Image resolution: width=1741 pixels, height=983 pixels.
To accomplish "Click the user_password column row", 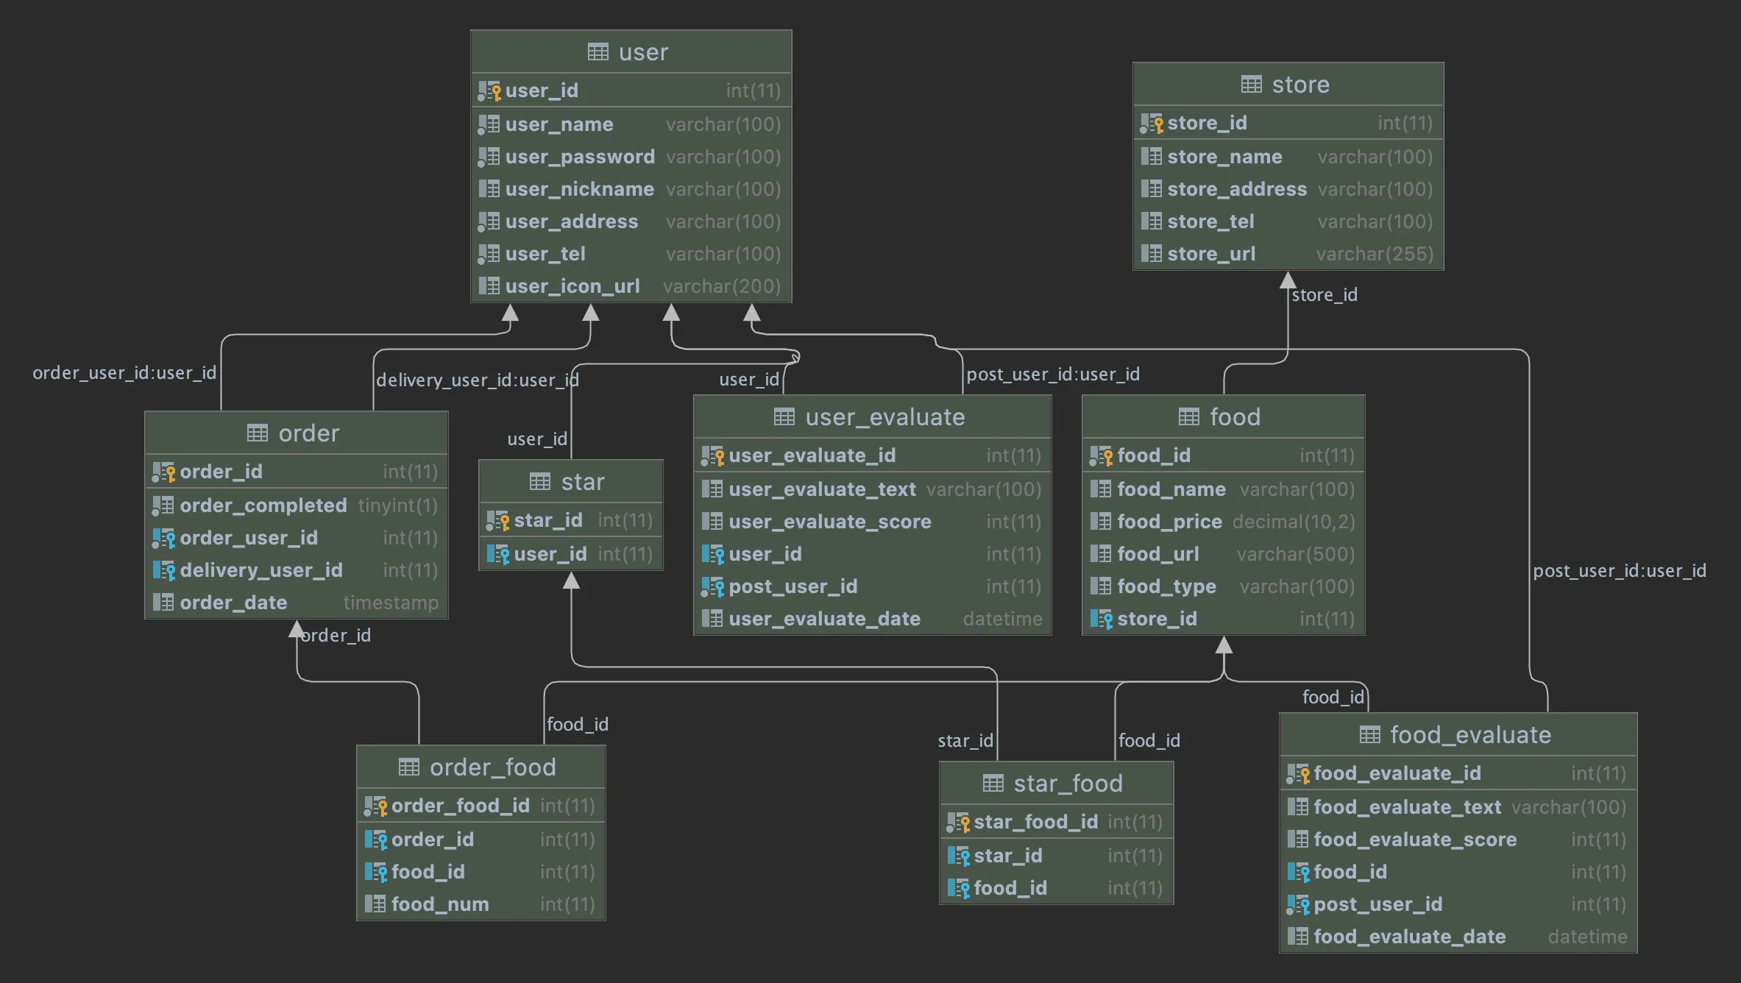I will click(x=631, y=157).
